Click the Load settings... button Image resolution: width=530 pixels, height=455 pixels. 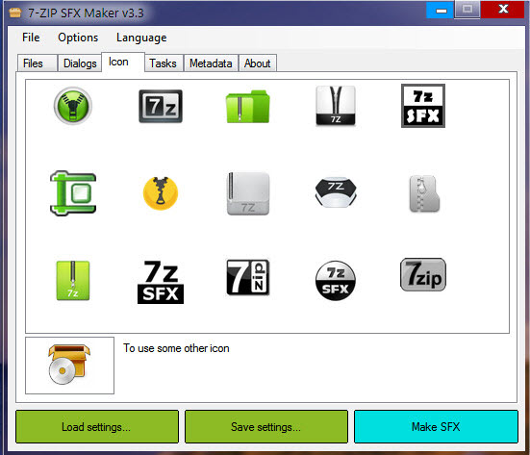[97, 426]
